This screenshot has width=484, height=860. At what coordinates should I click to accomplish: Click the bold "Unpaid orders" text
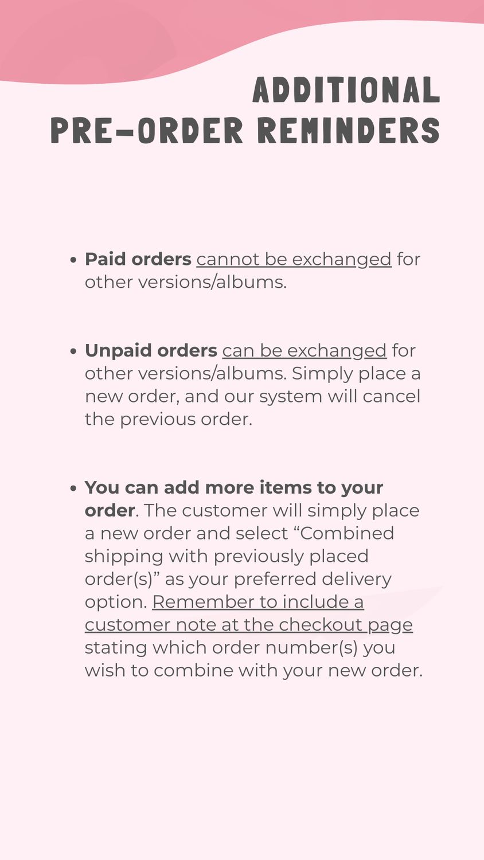point(151,350)
